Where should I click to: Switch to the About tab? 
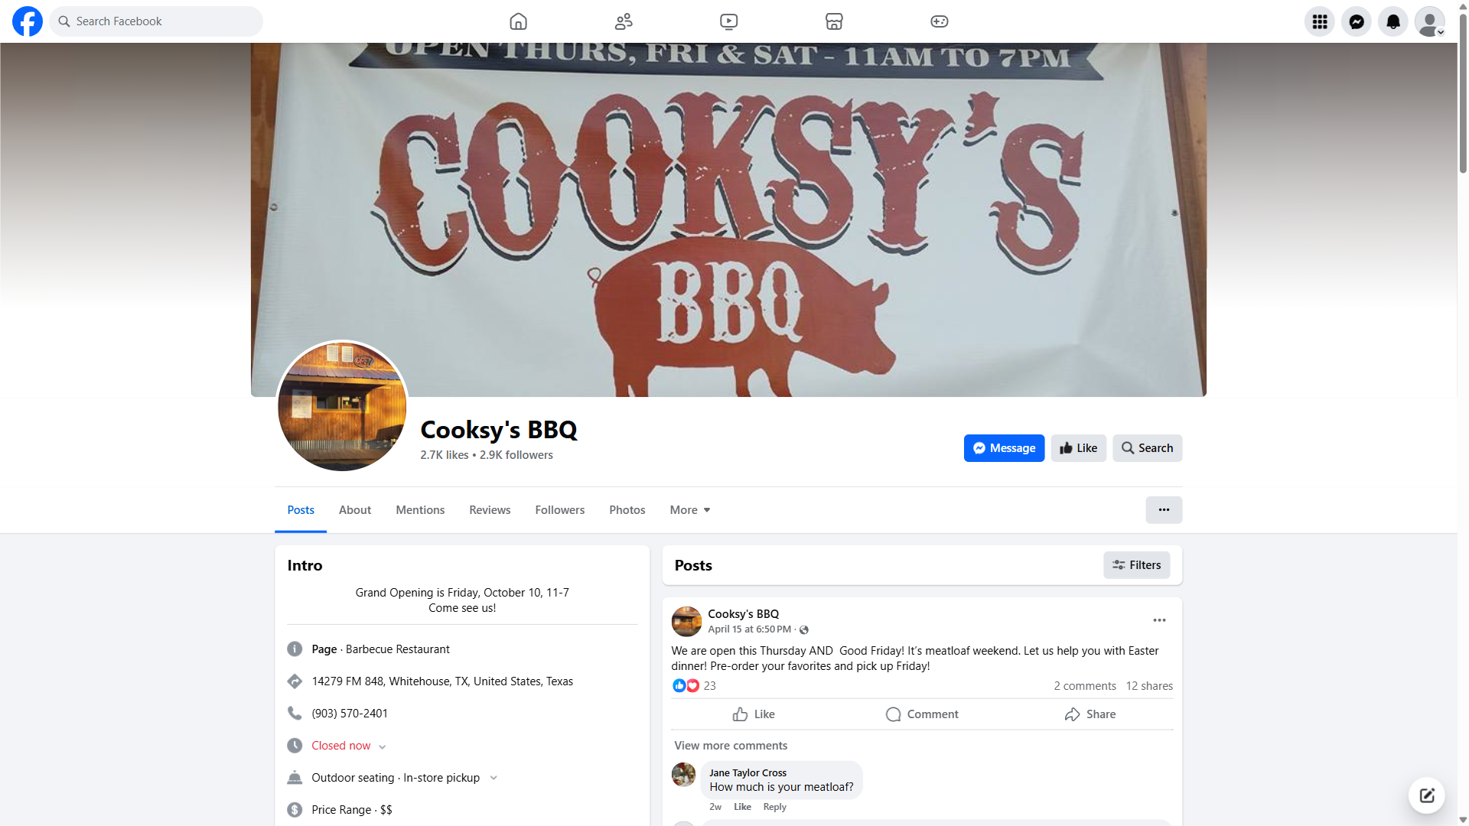coord(355,510)
